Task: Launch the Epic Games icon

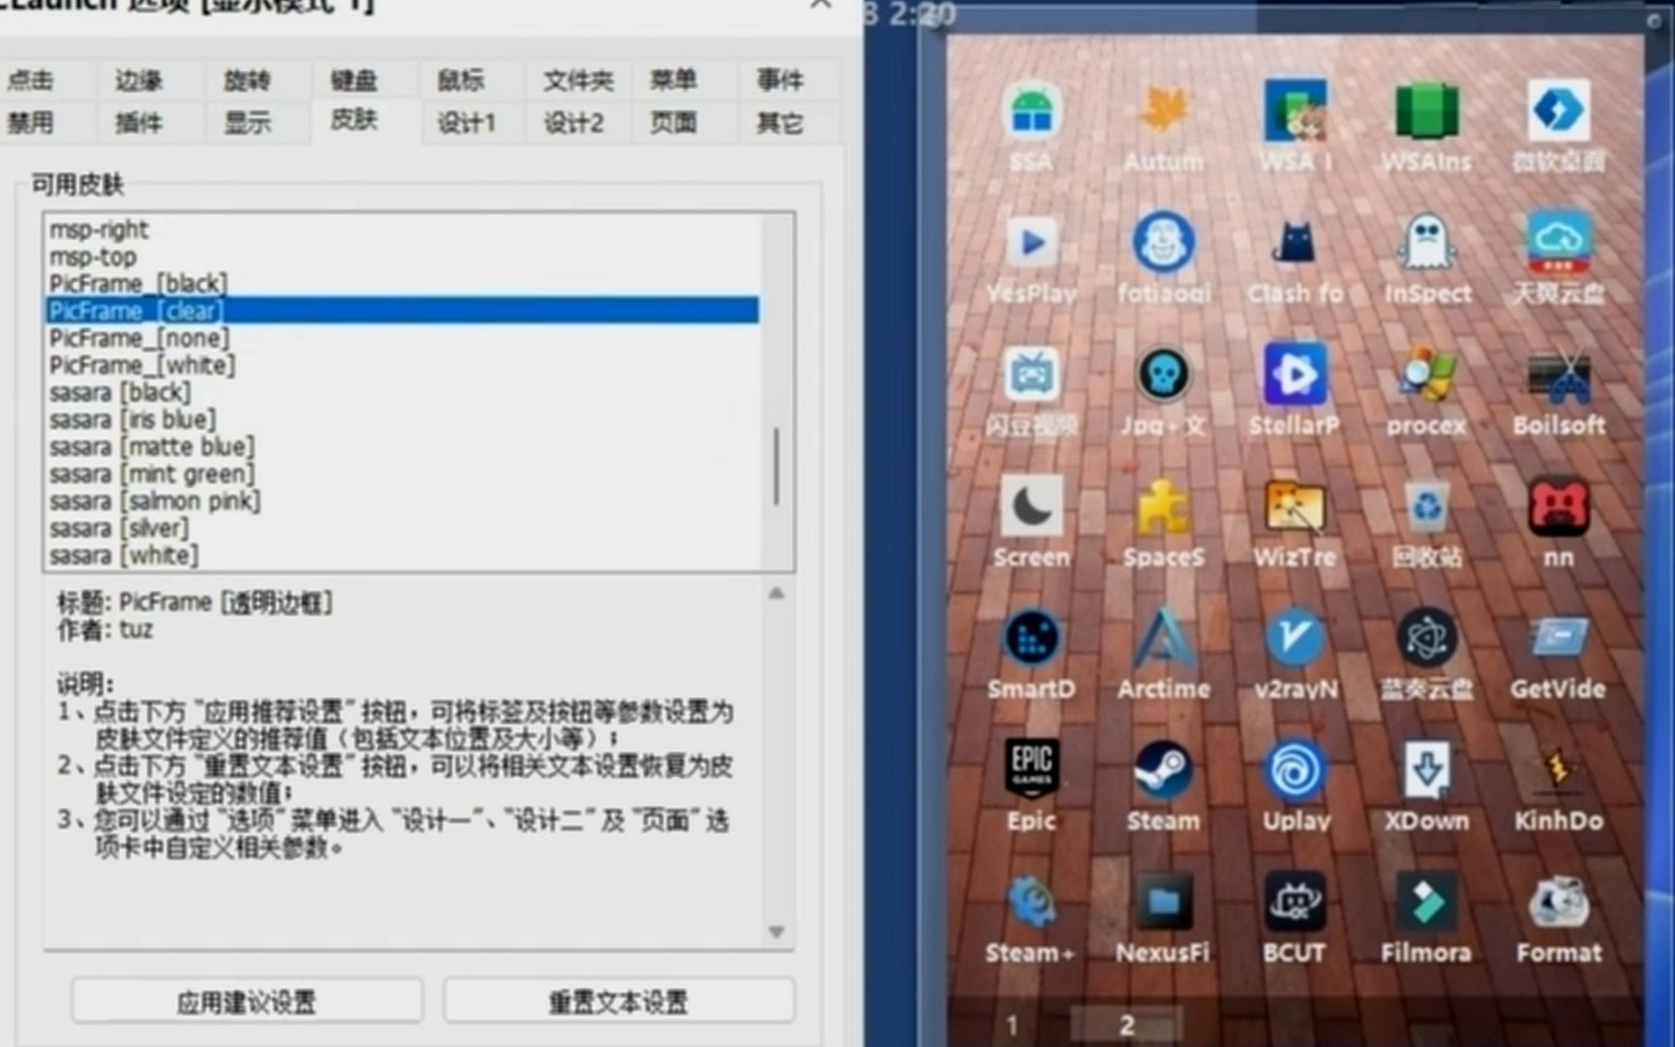Action: (1031, 769)
